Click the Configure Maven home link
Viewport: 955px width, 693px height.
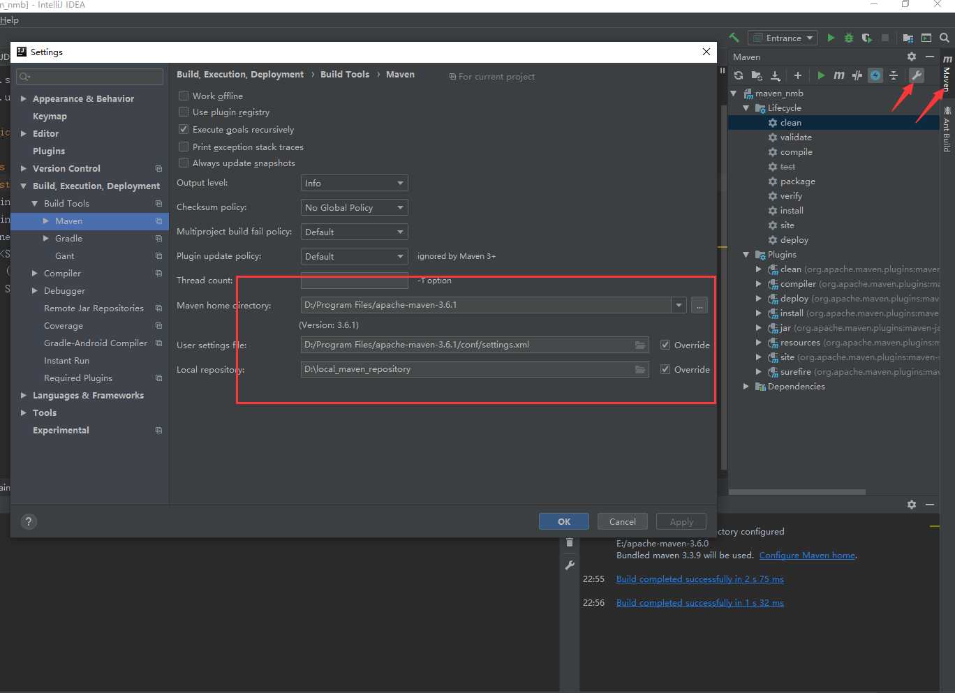coord(807,556)
